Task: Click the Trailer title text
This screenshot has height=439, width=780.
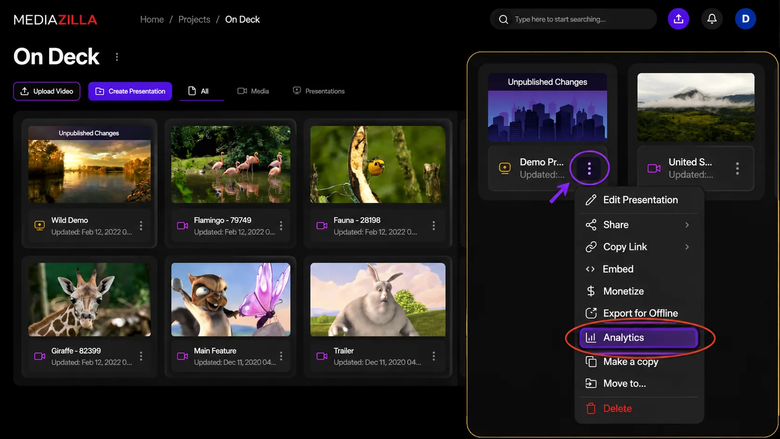Action: (344, 351)
